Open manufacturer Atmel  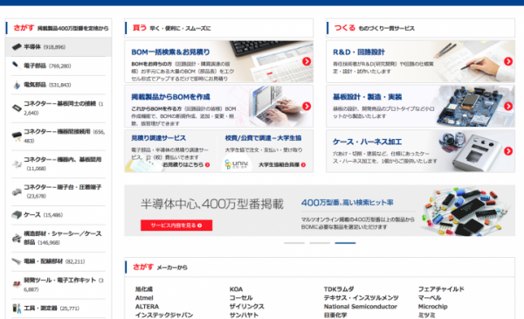click(x=144, y=298)
